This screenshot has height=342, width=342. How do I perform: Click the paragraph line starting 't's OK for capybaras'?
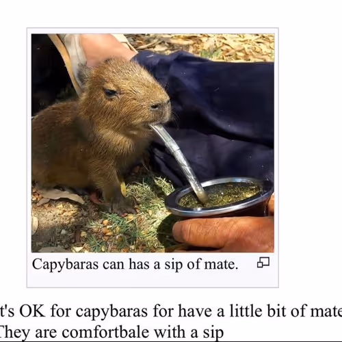[171, 311]
